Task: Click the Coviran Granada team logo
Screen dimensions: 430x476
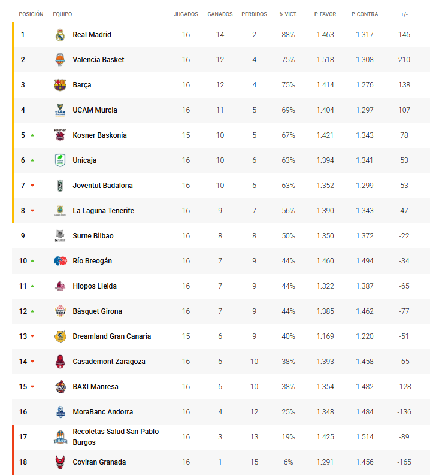Action: tap(60, 462)
